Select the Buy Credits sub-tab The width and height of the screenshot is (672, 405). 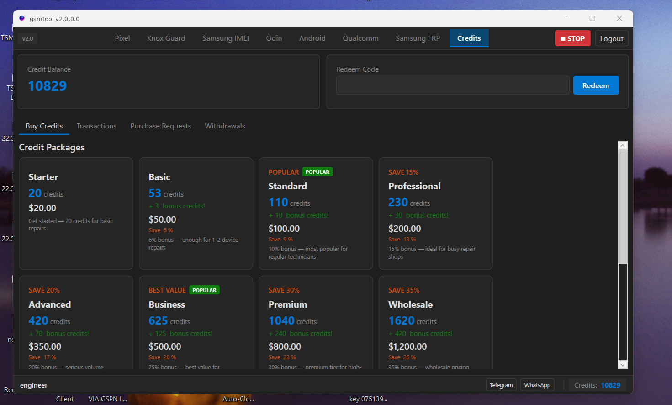[44, 126]
